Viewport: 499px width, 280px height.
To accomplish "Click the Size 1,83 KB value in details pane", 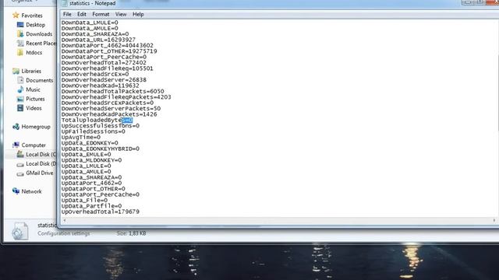I will coord(137,233).
